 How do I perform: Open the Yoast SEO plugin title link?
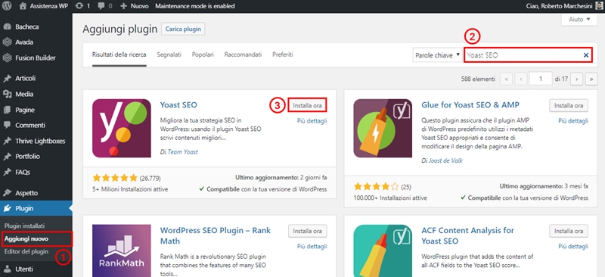178,105
